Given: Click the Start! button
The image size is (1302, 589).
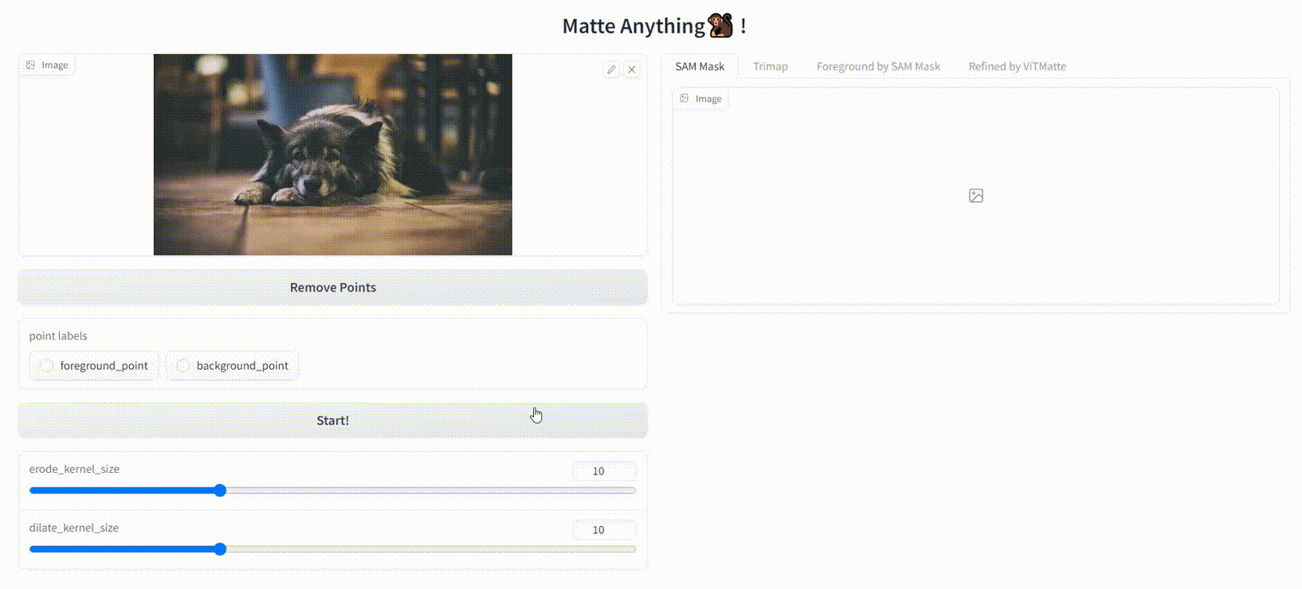Looking at the screenshot, I should click(x=333, y=420).
